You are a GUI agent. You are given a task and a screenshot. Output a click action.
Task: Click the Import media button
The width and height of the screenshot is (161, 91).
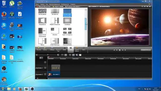(x=58, y=7)
